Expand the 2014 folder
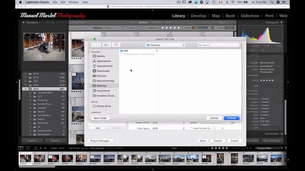The width and height of the screenshot is (305, 171). point(25,74)
